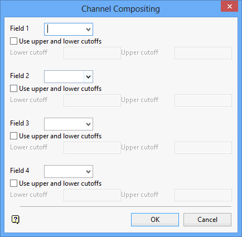Select the Lower cutoff box under Field 2
Image resolution: width=242 pixels, height=237 pixels.
click(92, 100)
